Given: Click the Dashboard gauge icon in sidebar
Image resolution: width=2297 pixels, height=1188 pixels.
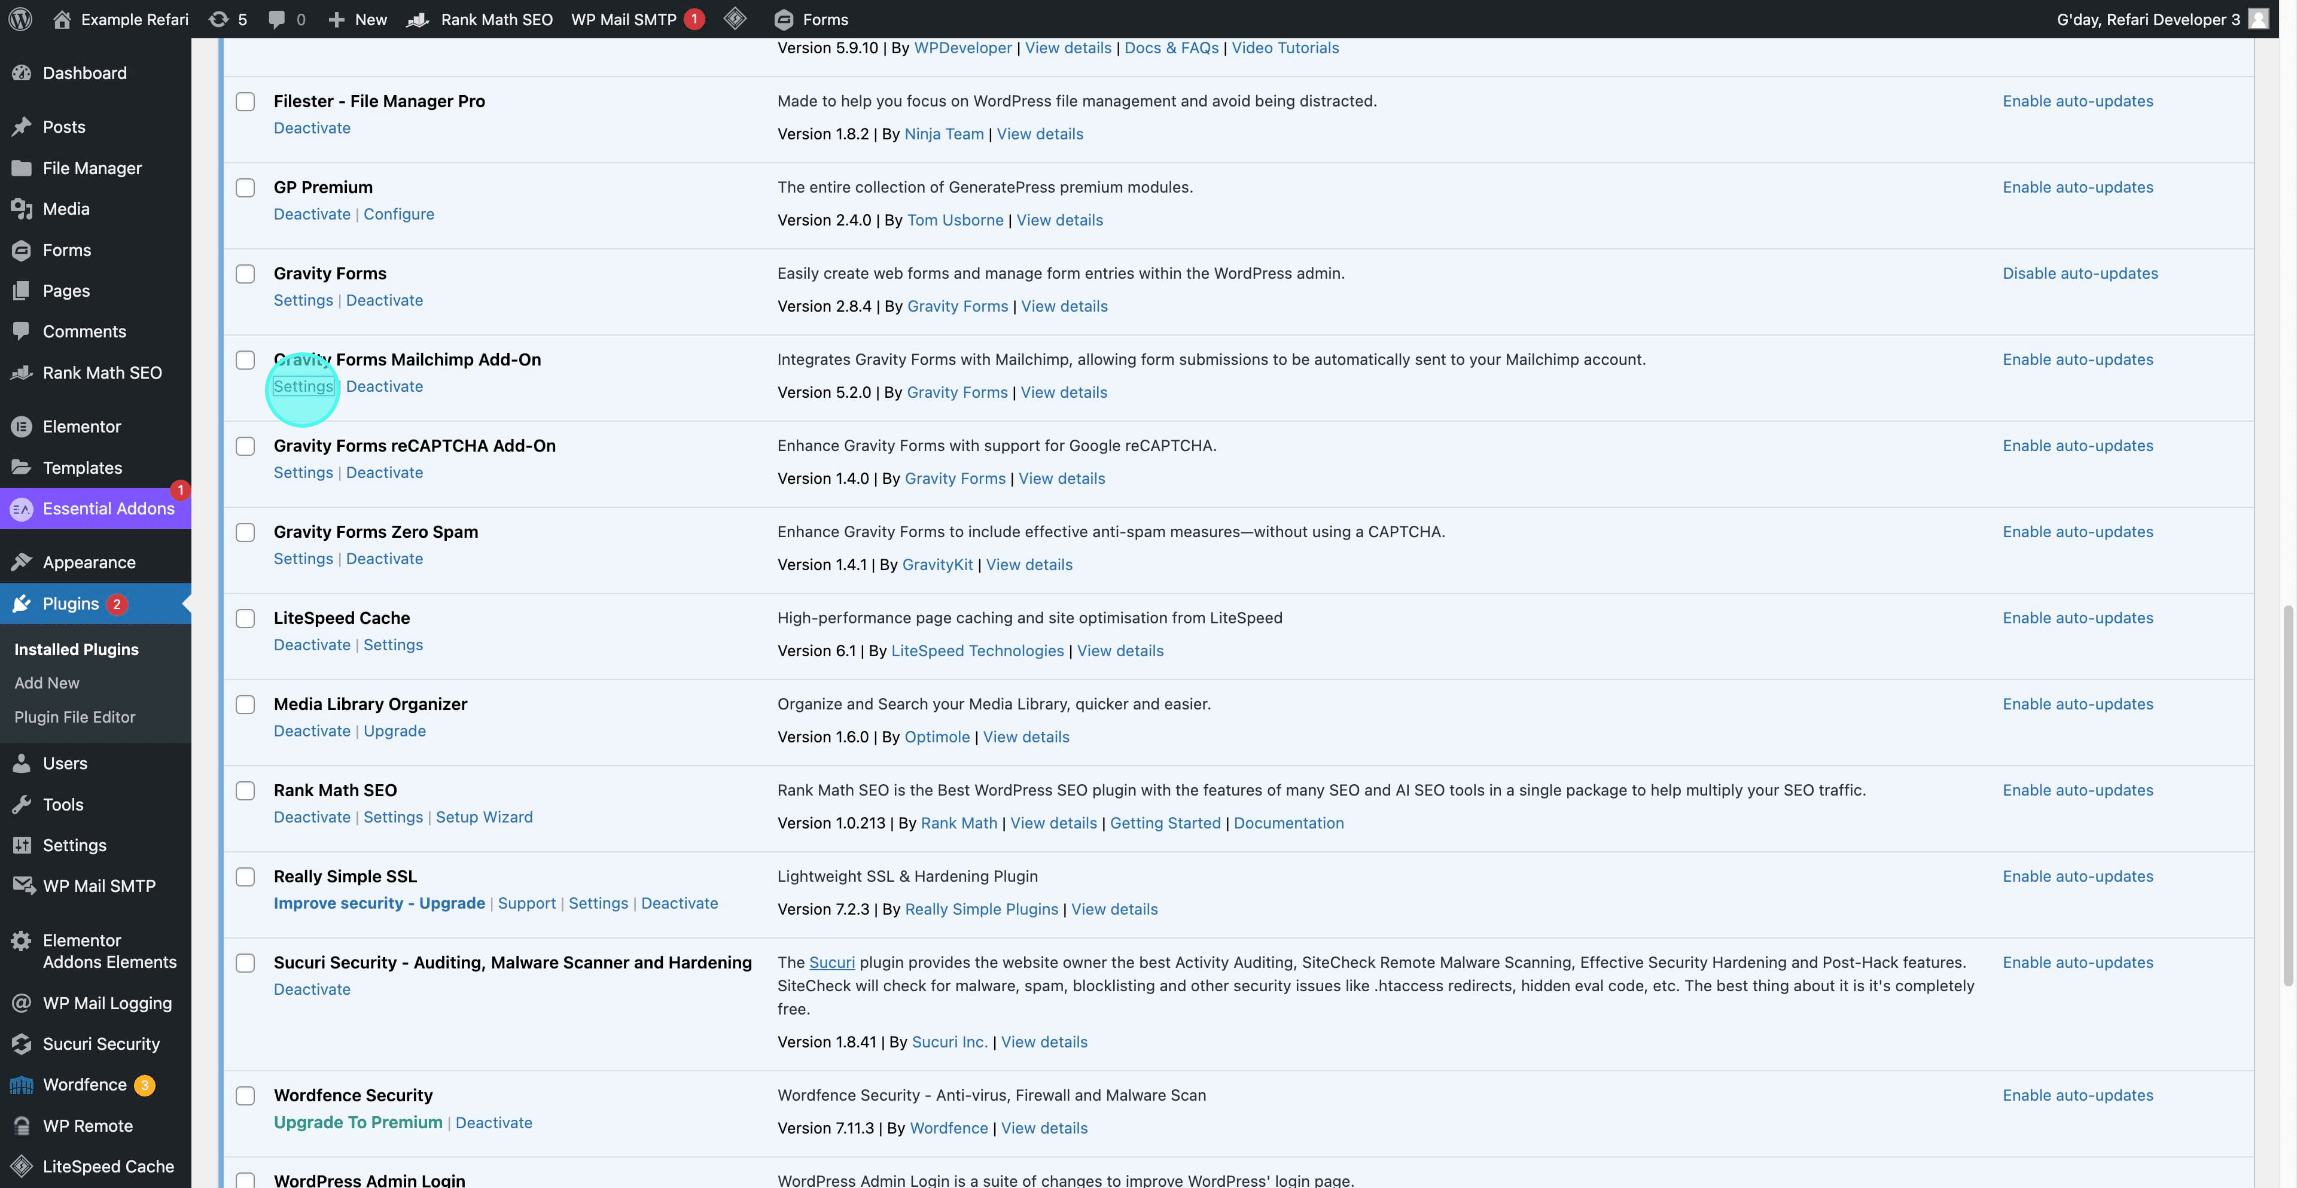Looking at the screenshot, I should 22,73.
